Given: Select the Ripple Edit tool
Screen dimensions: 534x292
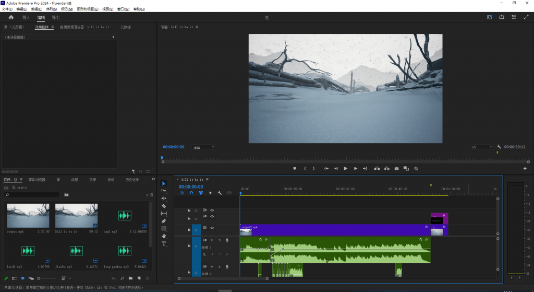Looking at the screenshot, I should click(164, 198).
